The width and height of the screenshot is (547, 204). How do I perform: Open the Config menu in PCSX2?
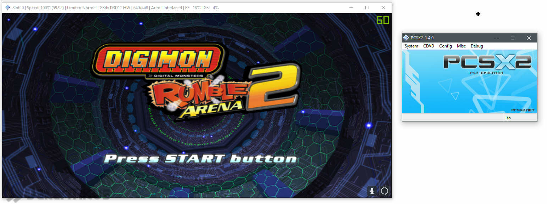point(445,46)
